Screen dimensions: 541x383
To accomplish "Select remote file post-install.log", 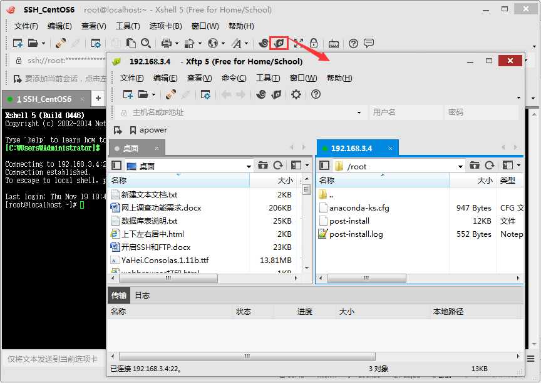I will coord(351,234).
